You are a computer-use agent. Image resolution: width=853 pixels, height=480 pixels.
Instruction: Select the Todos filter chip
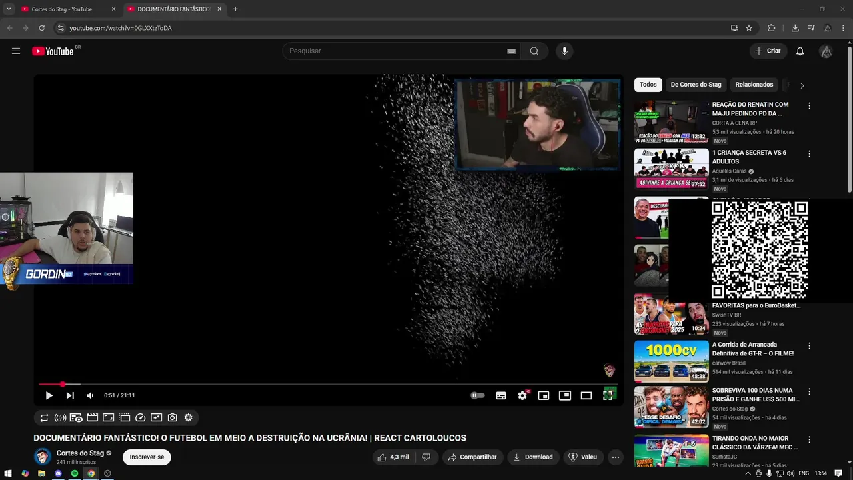pyautogui.click(x=648, y=85)
